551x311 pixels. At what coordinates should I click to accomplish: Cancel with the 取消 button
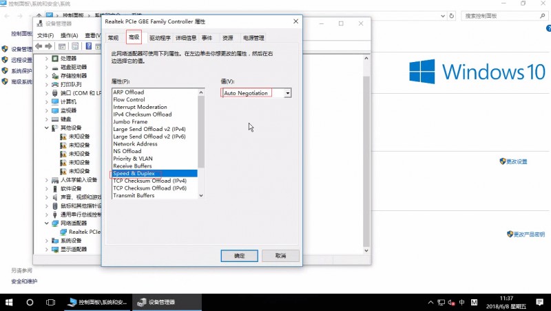280,256
